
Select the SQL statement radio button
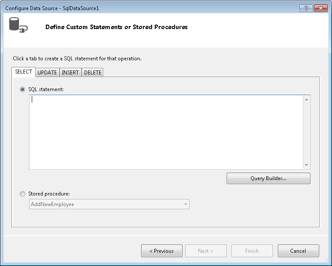(x=22, y=89)
